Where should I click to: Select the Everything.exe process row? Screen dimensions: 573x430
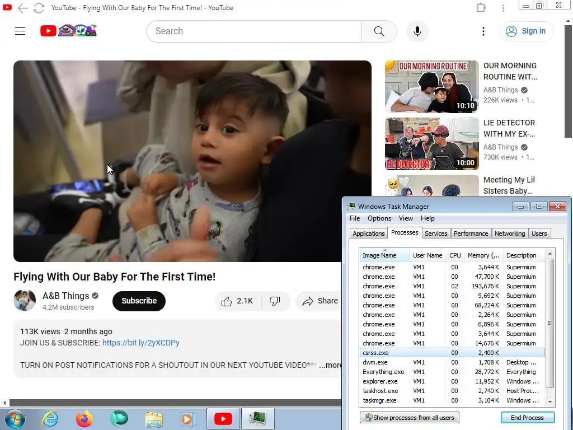pos(452,372)
